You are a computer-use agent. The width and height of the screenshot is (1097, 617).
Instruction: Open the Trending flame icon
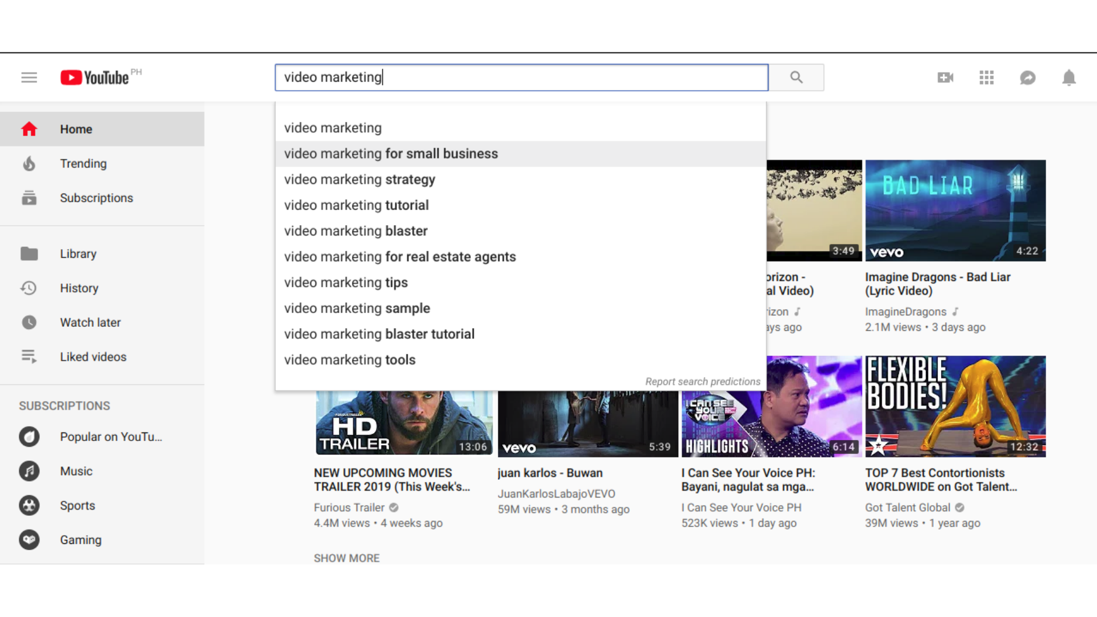(x=29, y=164)
